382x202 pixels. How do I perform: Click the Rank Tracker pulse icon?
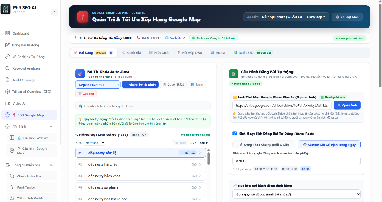coord(12,187)
